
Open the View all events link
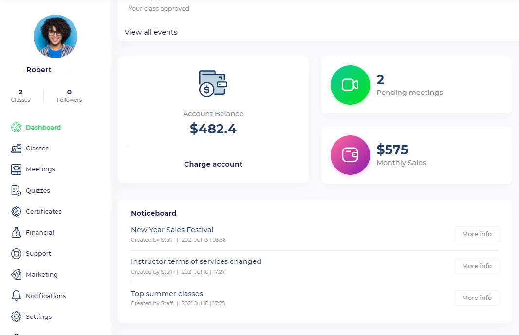coord(150,32)
